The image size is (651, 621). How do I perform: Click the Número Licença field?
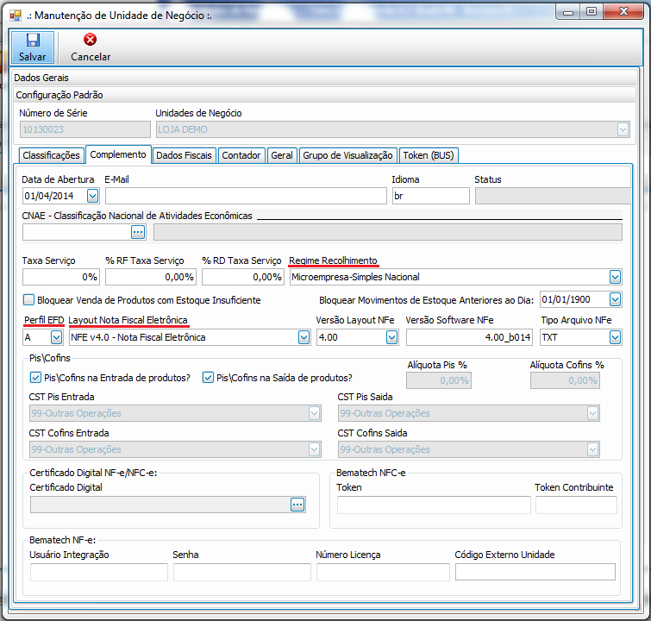coord(383,572)
